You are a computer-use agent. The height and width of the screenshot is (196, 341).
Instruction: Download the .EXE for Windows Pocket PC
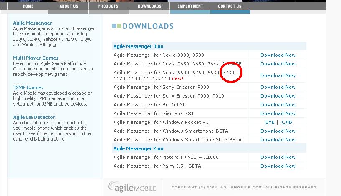(x=269, y=122)
